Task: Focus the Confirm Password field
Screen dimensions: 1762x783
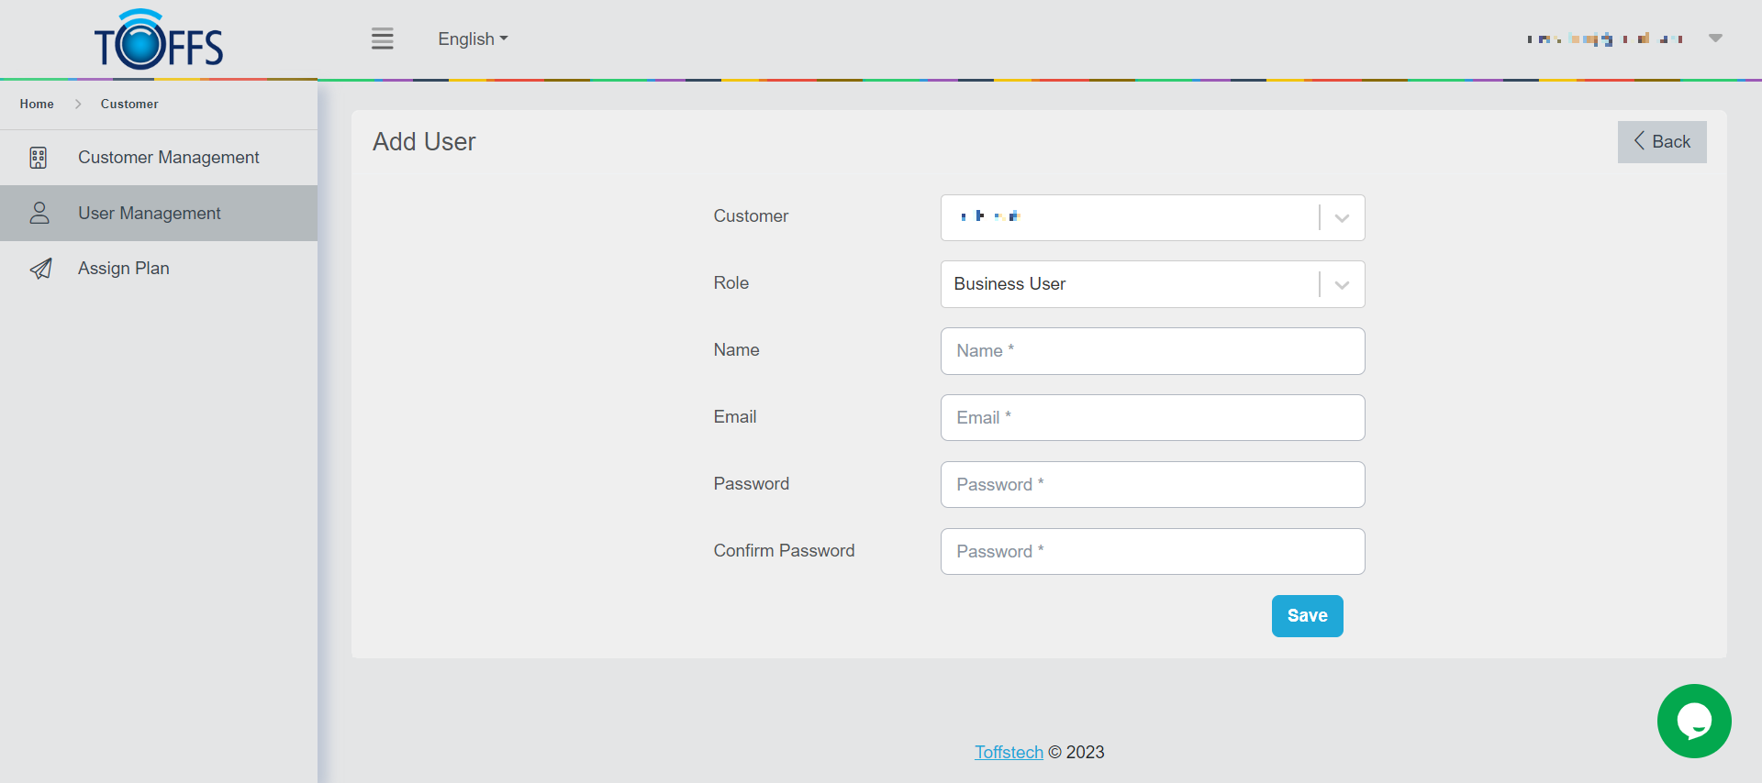Action: (x=1153, y=552)
